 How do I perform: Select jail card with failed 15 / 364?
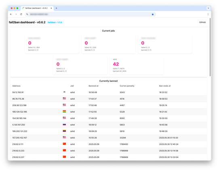(52, 44)
